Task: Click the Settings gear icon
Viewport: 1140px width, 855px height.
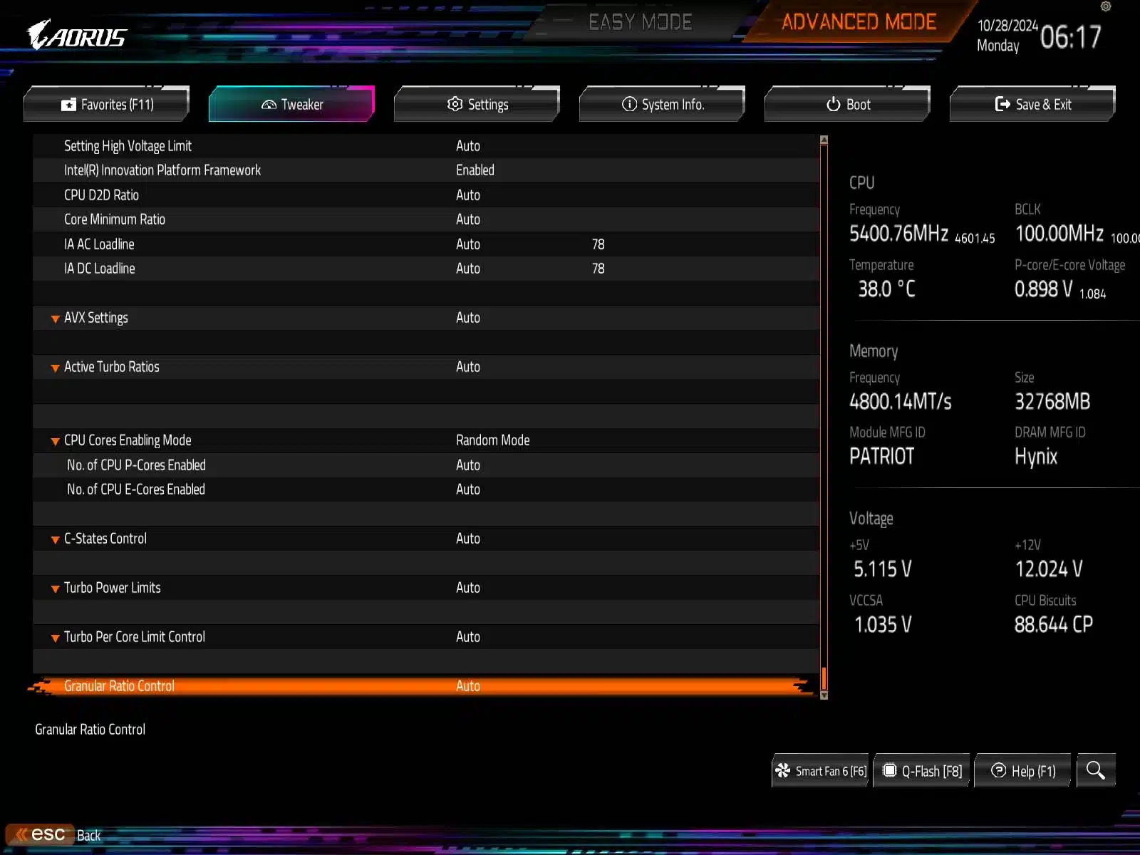Action: (x=455, y=104)
